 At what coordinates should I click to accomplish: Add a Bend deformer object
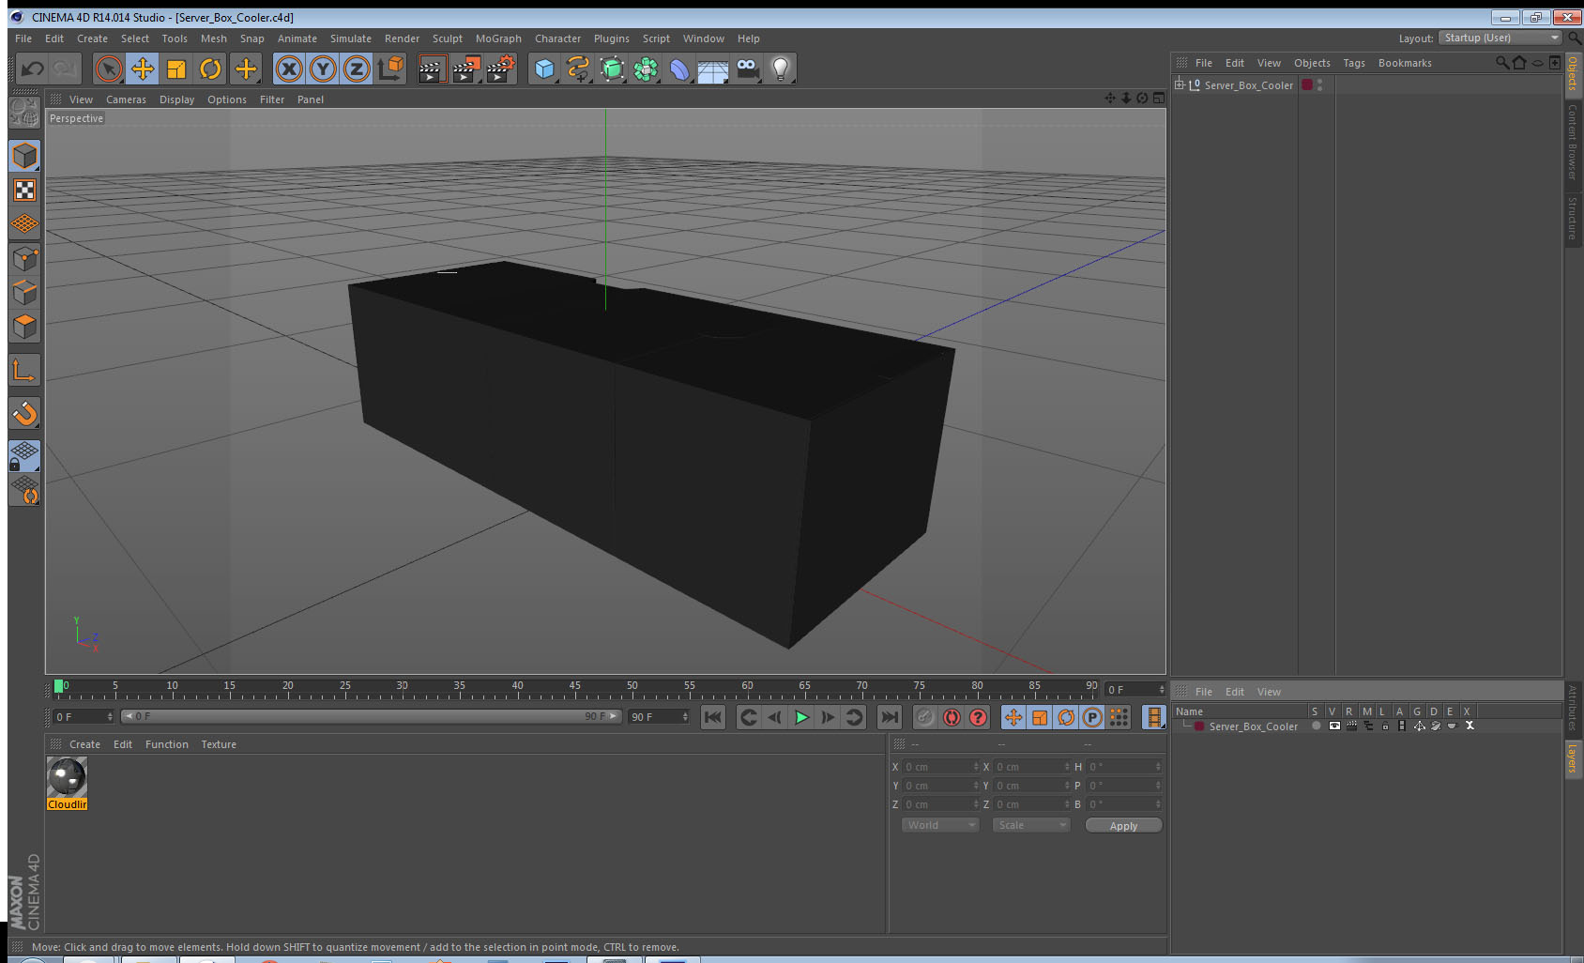(679, 69)
